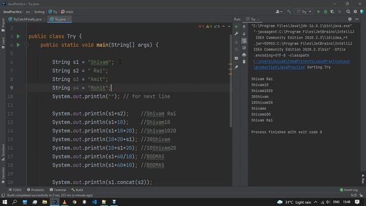Screen dimensions: 366x206
Task: Open IDE settings gear in top toolbar
Action: pyautogui.click(x=355, y=11)
